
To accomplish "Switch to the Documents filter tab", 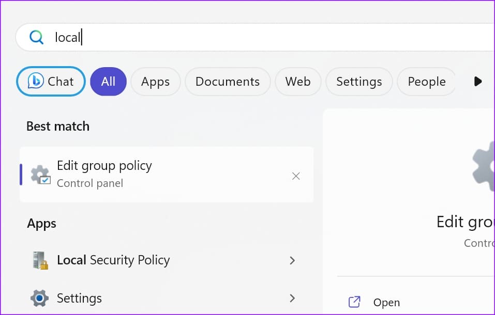I will point(227,81).
